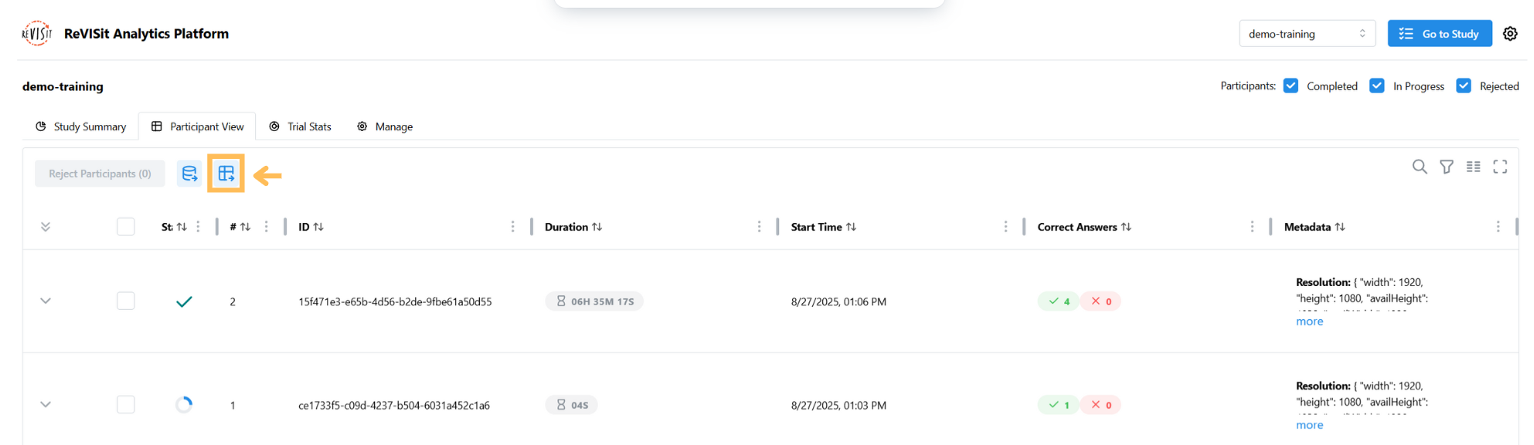Image resolution: width=1534 pixels, height=445 pixels.
Task: Click the database download icon
Action: point(189,174)
